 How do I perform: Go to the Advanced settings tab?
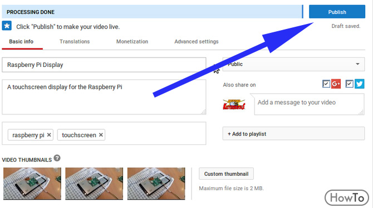click(x=197, y=41)
